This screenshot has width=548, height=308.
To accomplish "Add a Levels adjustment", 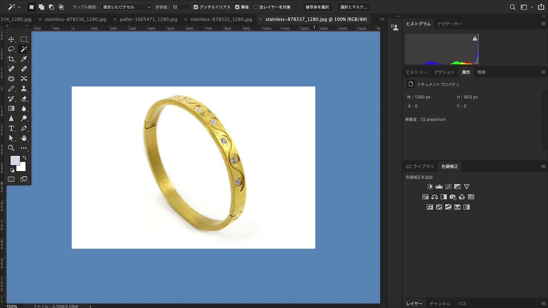I will (439, 187).
